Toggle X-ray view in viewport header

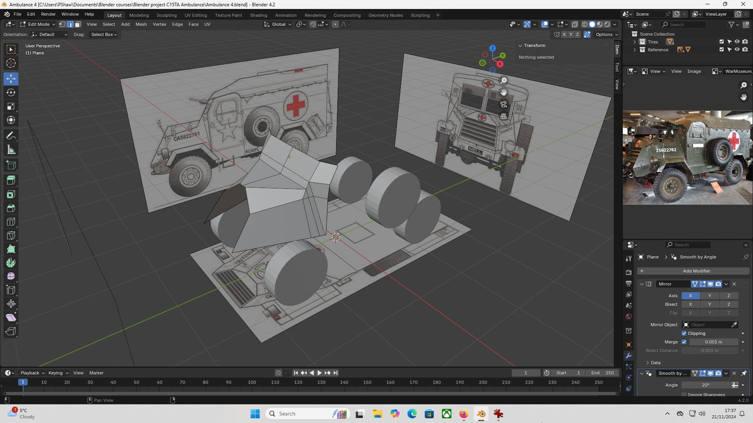coord(574,25)
